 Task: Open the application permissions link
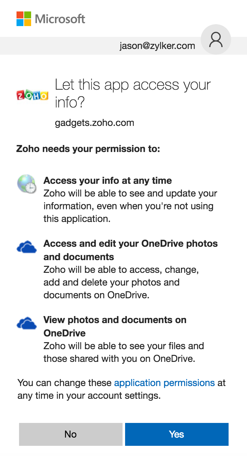pyautogui.click(x=164, y=383)
